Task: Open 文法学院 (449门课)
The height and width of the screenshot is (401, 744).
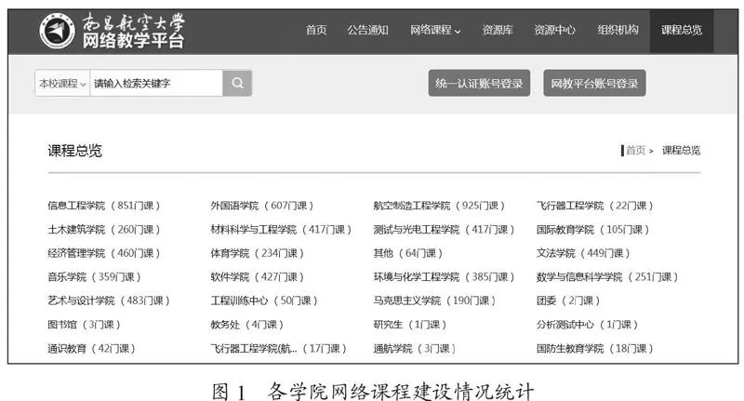Action: tap(584, 253)
